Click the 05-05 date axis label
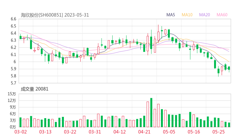 (169, 132)
